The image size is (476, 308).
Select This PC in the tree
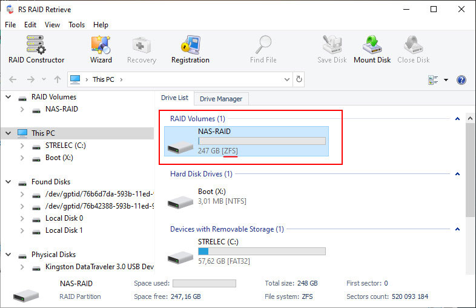(43, 133)
